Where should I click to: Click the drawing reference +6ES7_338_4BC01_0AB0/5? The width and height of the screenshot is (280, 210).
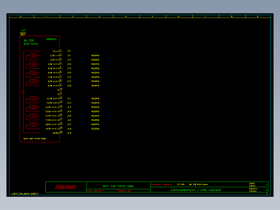click(x=25, y=194)
